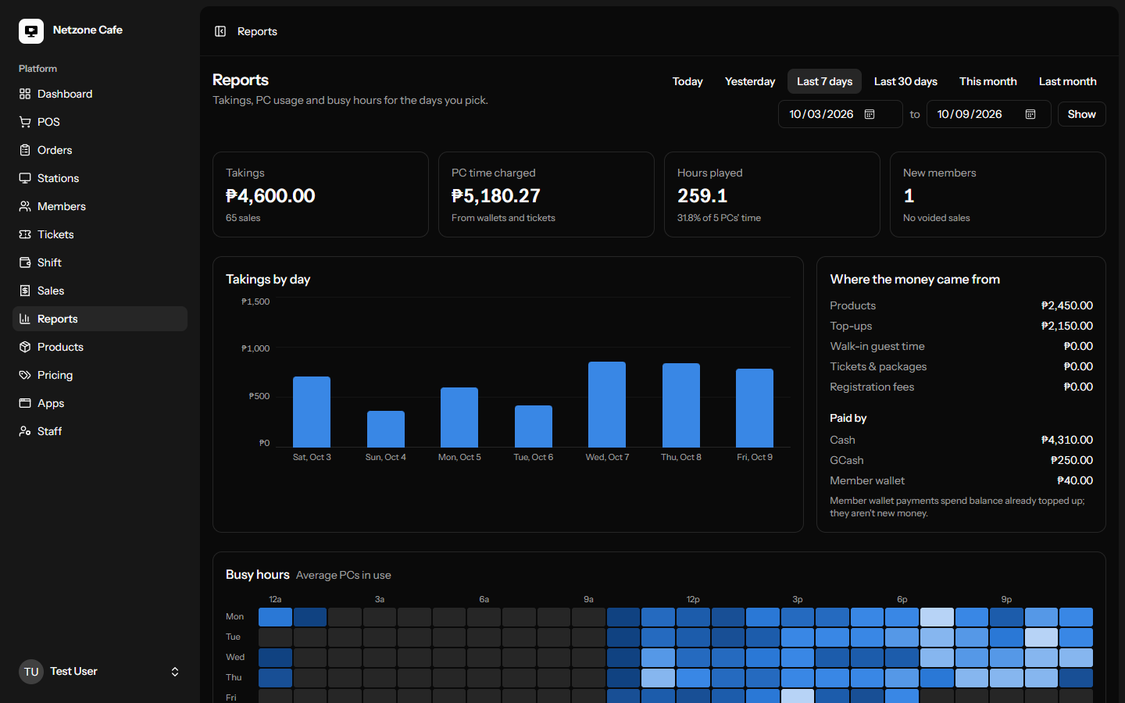This screenshot has height=703, width=1125.
Task: Click the Shift wallet icon
Action: point(25,262)
